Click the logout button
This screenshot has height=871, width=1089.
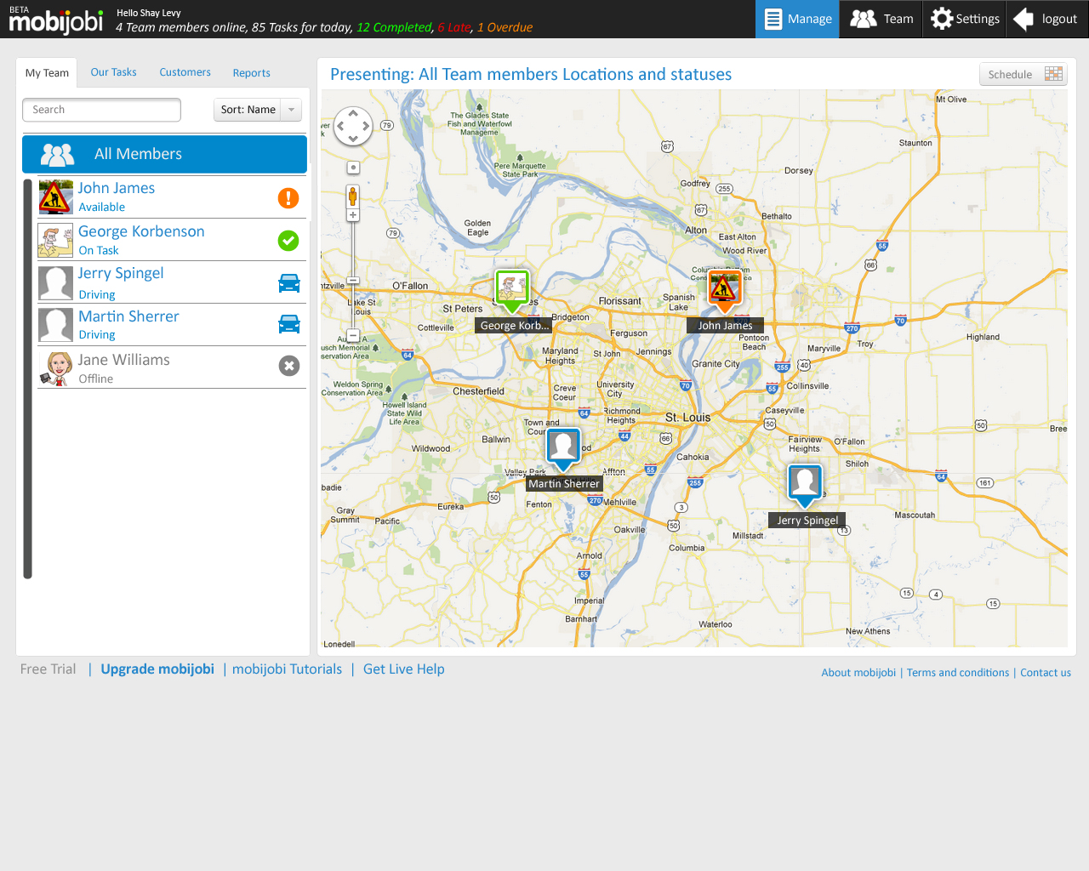(x=1047, y=19)
